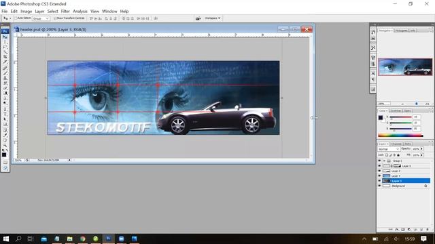
Task: Toggle lock all in Layers panel
Action: (x=398, y=155)
